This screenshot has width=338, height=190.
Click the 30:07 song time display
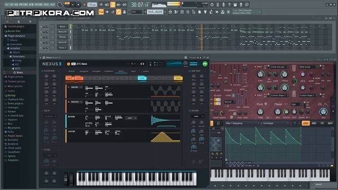tap(140, 5)
